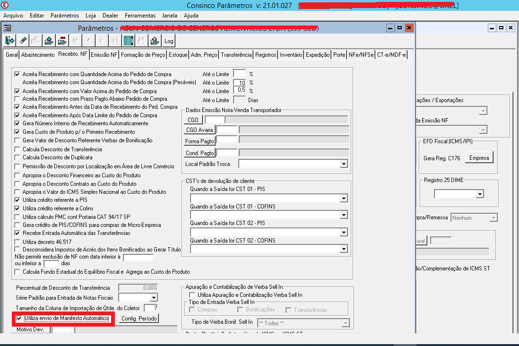The height and width of the screenshot is (346, 519).
Task: Enable Utiliza decreto 46.517 checkbox
Action: (x=17, y=242)
